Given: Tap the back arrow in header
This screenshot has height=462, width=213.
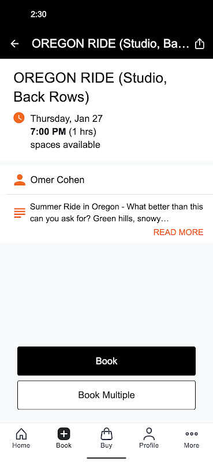Looking at the screenshot, I should point(14,44).
